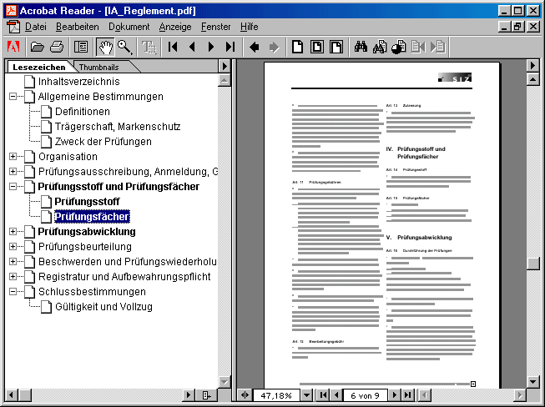Click the Fit in Window page icon
This screenshot has height=407, width=545.
pos(315,47)
